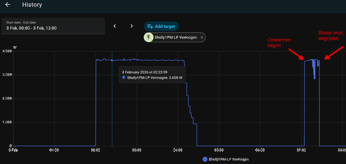The width and height of the screenshot is (346, 164).
Task: Click the 04:00 label on the time axis
Action: pyautogui.click(x=178, y=150)
